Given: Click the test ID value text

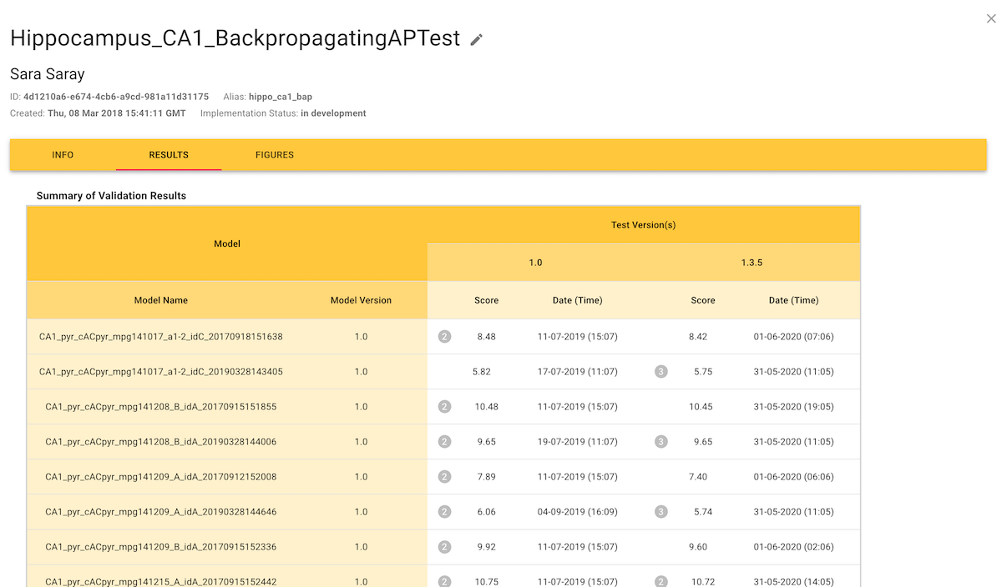Looking at the screenshot, I should 116,97.
